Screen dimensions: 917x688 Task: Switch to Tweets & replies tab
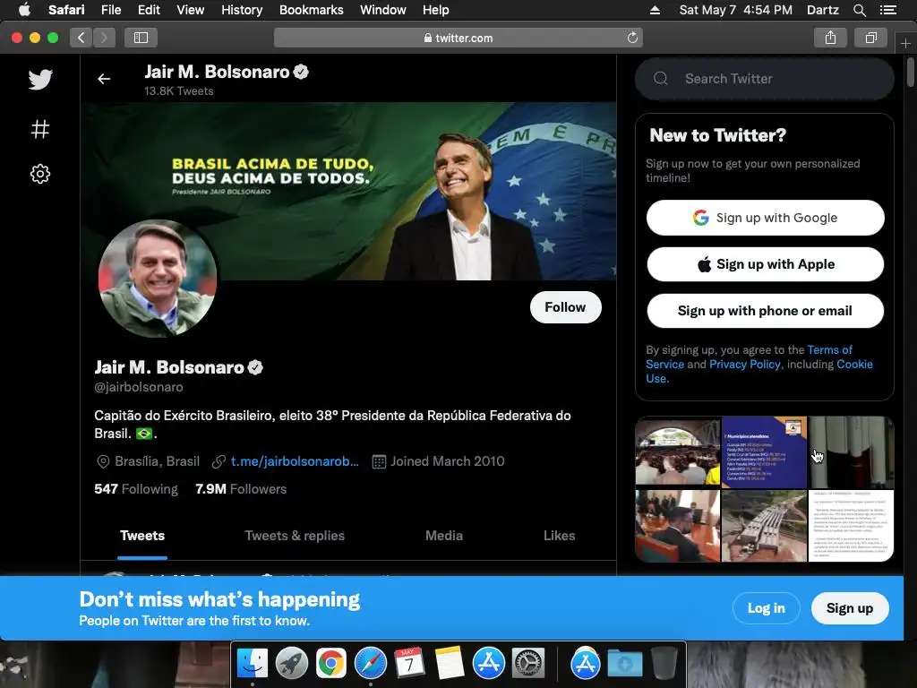pos(295,536)
